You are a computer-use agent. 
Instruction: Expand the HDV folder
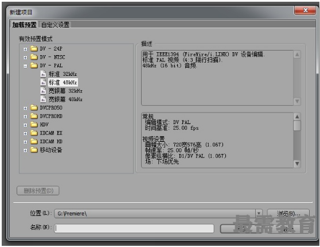tap(25, 125)
